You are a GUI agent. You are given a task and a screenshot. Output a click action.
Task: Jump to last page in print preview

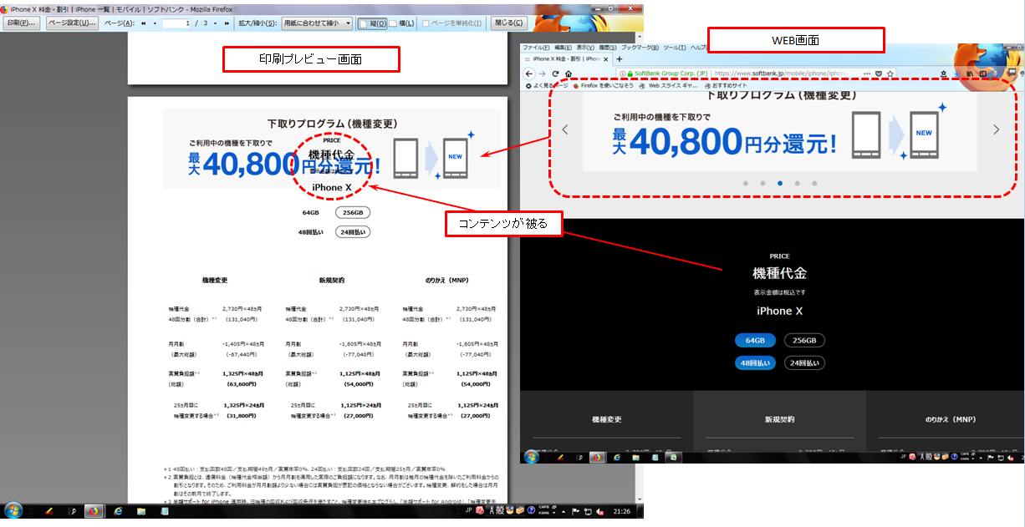(227, 23)
